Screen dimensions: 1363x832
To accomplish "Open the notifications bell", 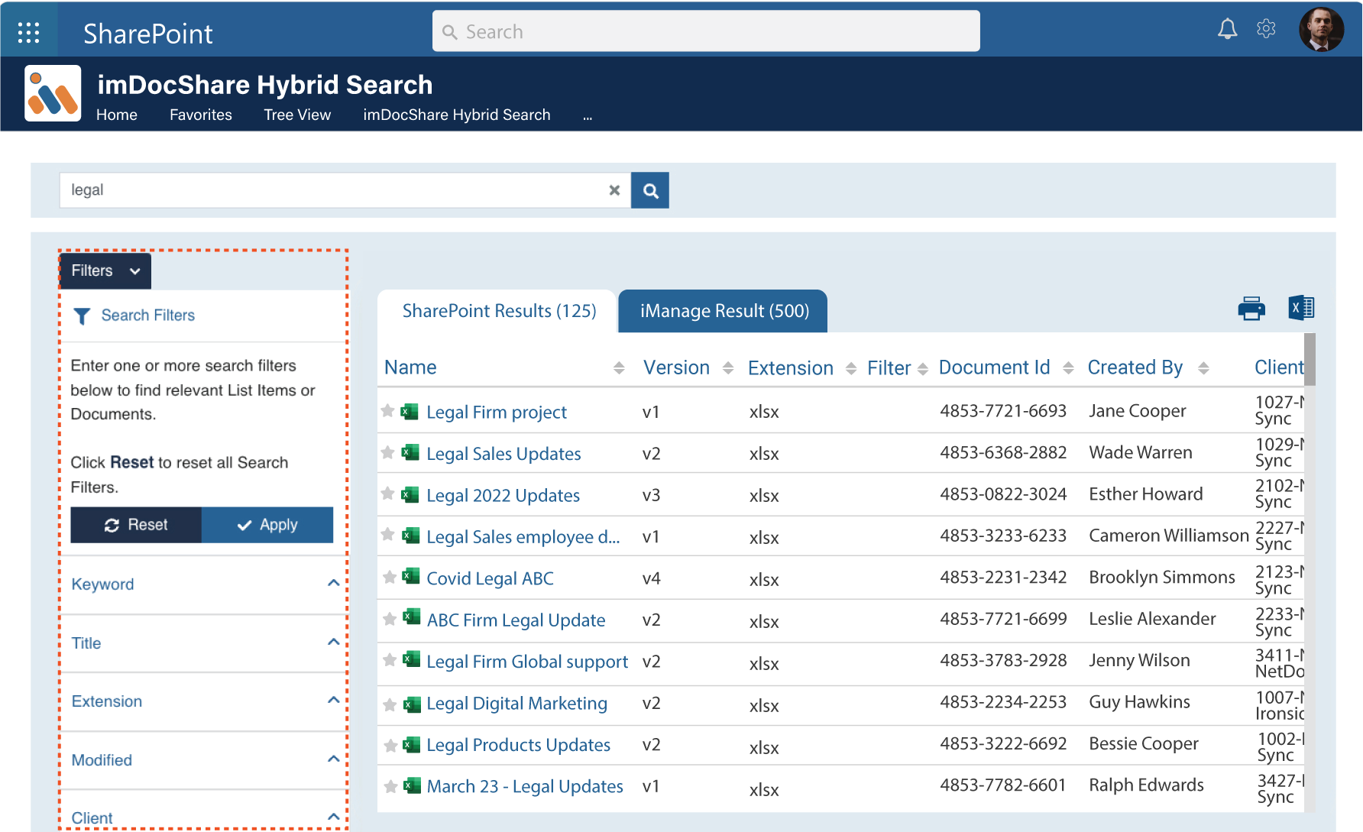I will click(1227, 29).
